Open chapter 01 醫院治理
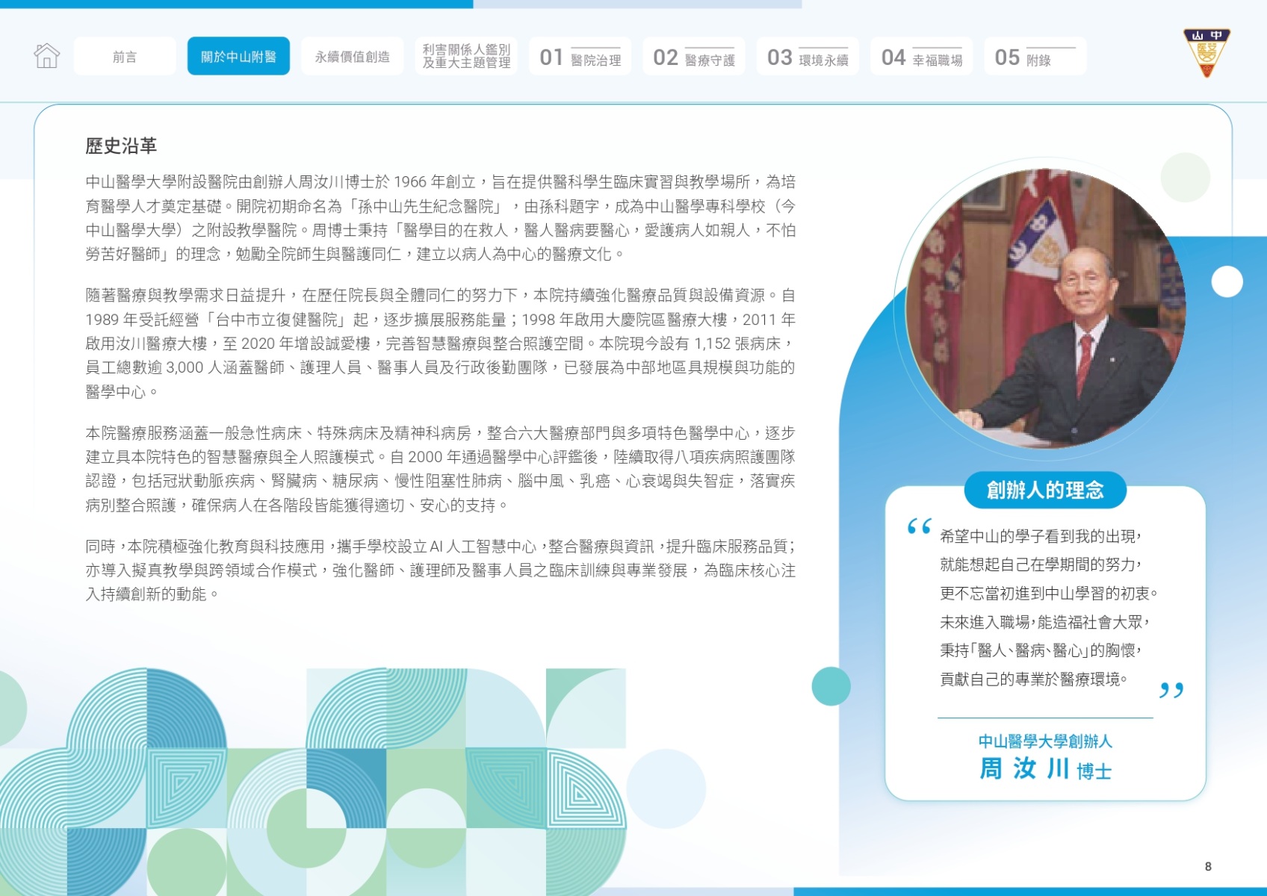Screen dimensions: 1267x896 coord(580,56)
